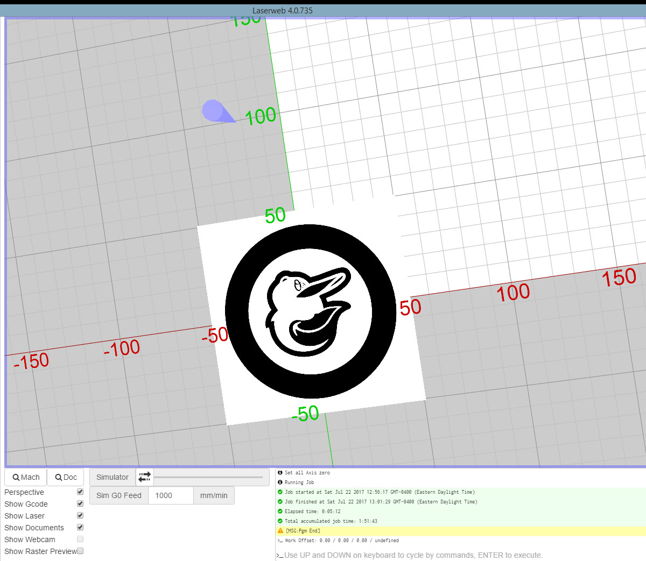Image resolution: width=646 pixels, height=561 pixels.
Task: Click the "Sim G0 Feed" label
Action: 119,495
